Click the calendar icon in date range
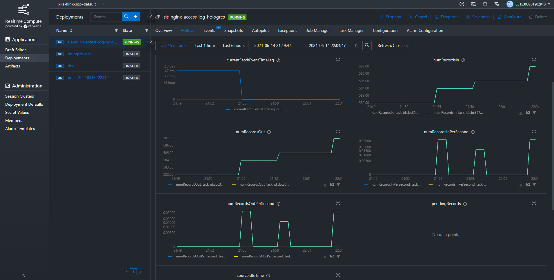 point(357,45)
